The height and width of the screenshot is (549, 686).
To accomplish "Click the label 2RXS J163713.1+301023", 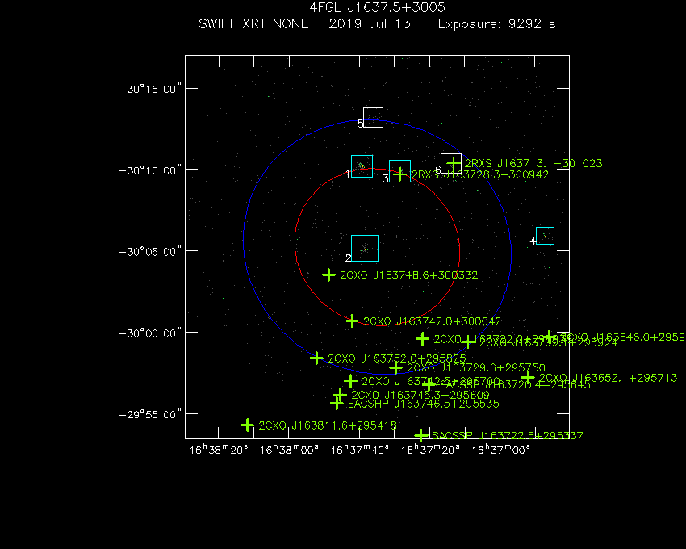I will point(533,163).
